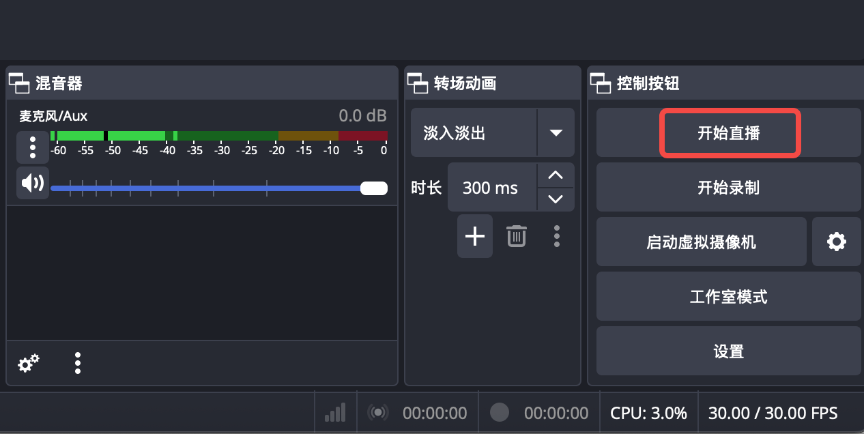Click the 0.0 dB volume readout

click(x=363, y=116)
